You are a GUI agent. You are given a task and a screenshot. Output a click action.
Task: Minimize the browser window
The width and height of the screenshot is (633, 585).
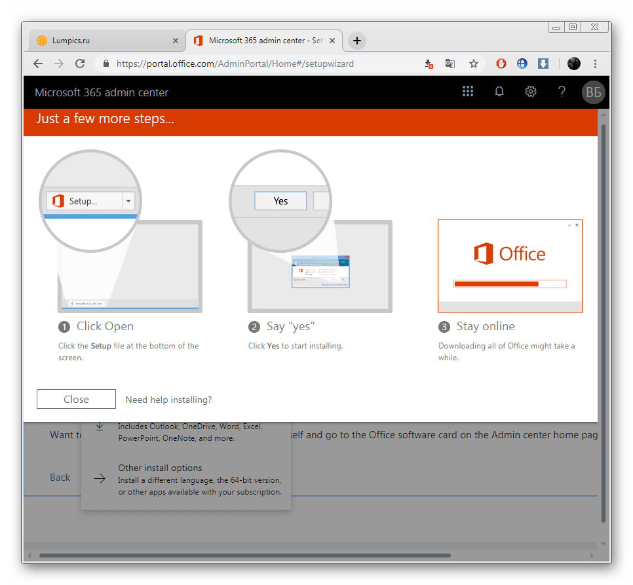coord(556,28)
